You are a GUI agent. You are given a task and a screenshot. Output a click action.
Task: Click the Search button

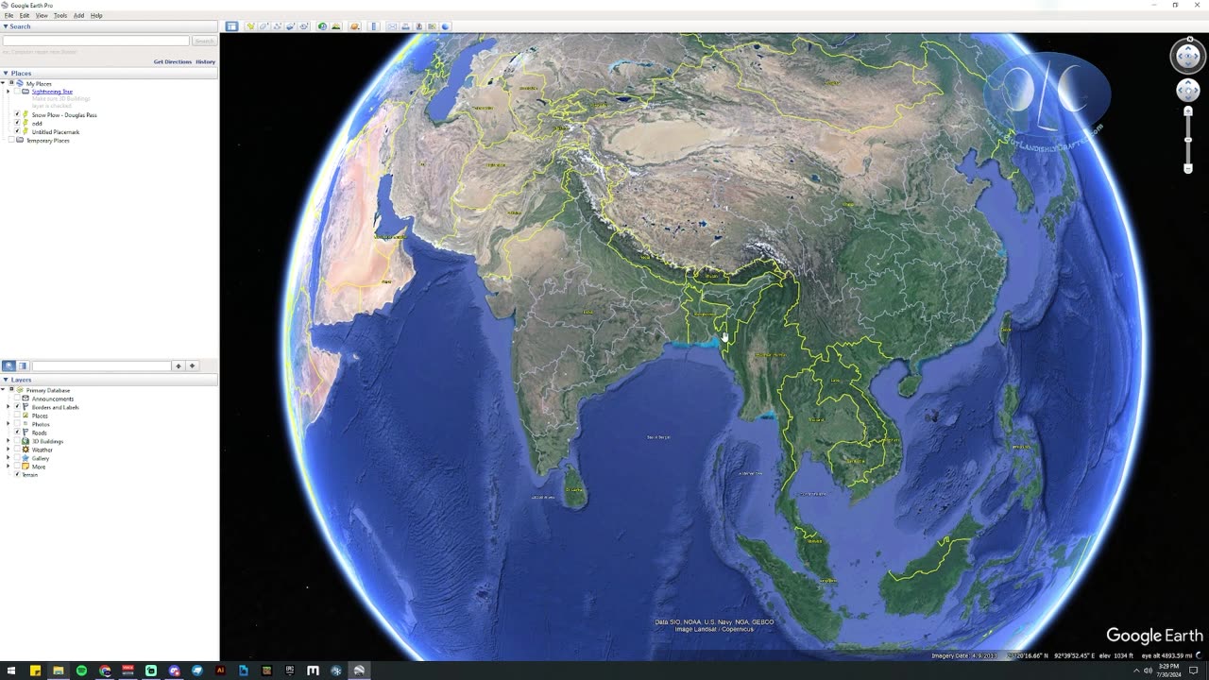[x=204, y=42]
